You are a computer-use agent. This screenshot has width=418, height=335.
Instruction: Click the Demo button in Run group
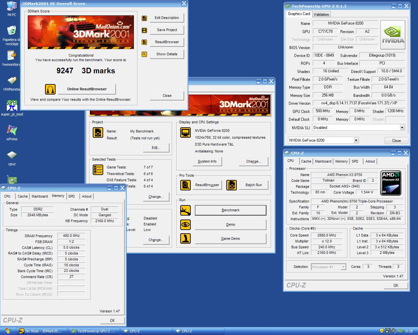pyautogui.click(x=231, y=225)
